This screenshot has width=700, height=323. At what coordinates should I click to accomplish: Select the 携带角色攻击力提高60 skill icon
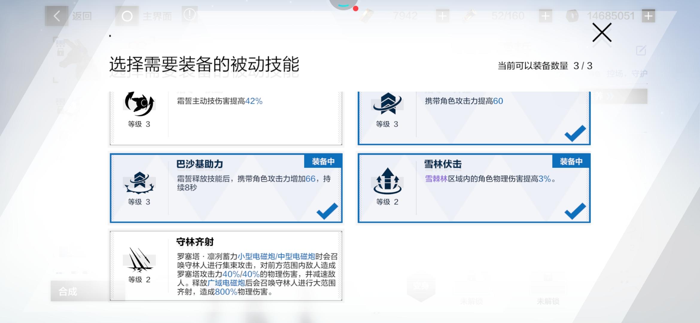coord(387,104)
